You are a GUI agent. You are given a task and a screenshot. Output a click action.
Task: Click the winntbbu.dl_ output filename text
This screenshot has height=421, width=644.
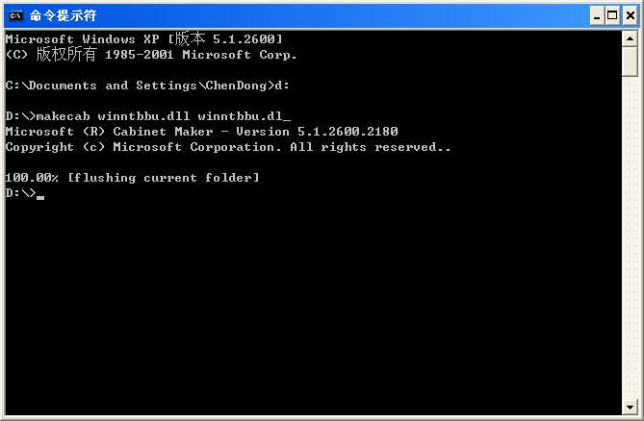pos(244,116)
